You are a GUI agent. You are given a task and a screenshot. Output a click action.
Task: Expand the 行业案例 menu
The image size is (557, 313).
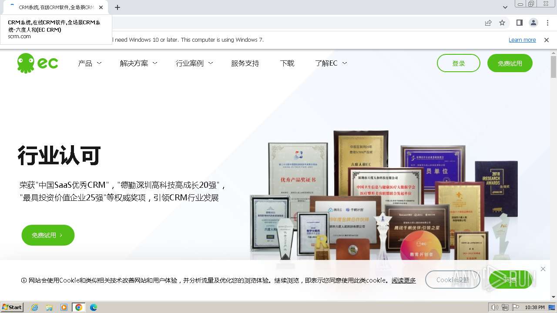coord(194,63)
